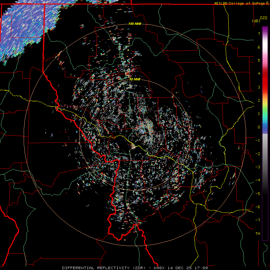Select the -6 value on the color scale
Image resolution: width=270 pixels, height=270 pixels.
[x=258, y=207]
